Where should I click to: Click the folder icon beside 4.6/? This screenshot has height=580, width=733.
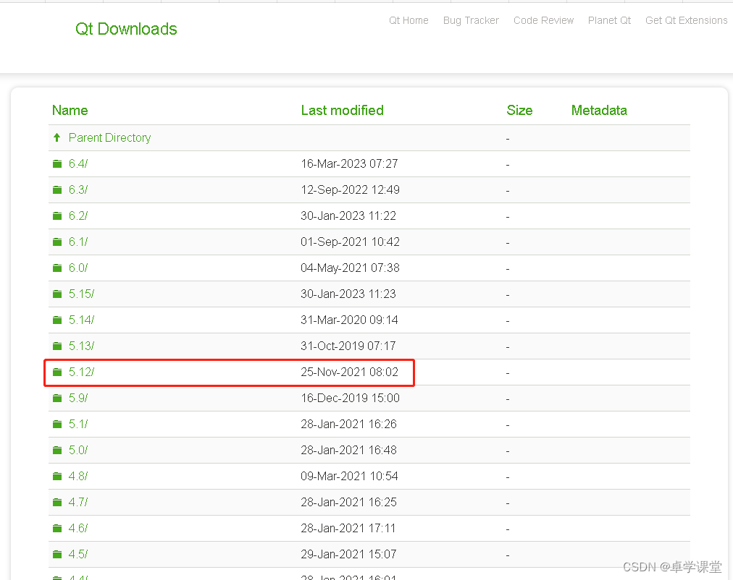pyautogui.click(x=57, y=529)
